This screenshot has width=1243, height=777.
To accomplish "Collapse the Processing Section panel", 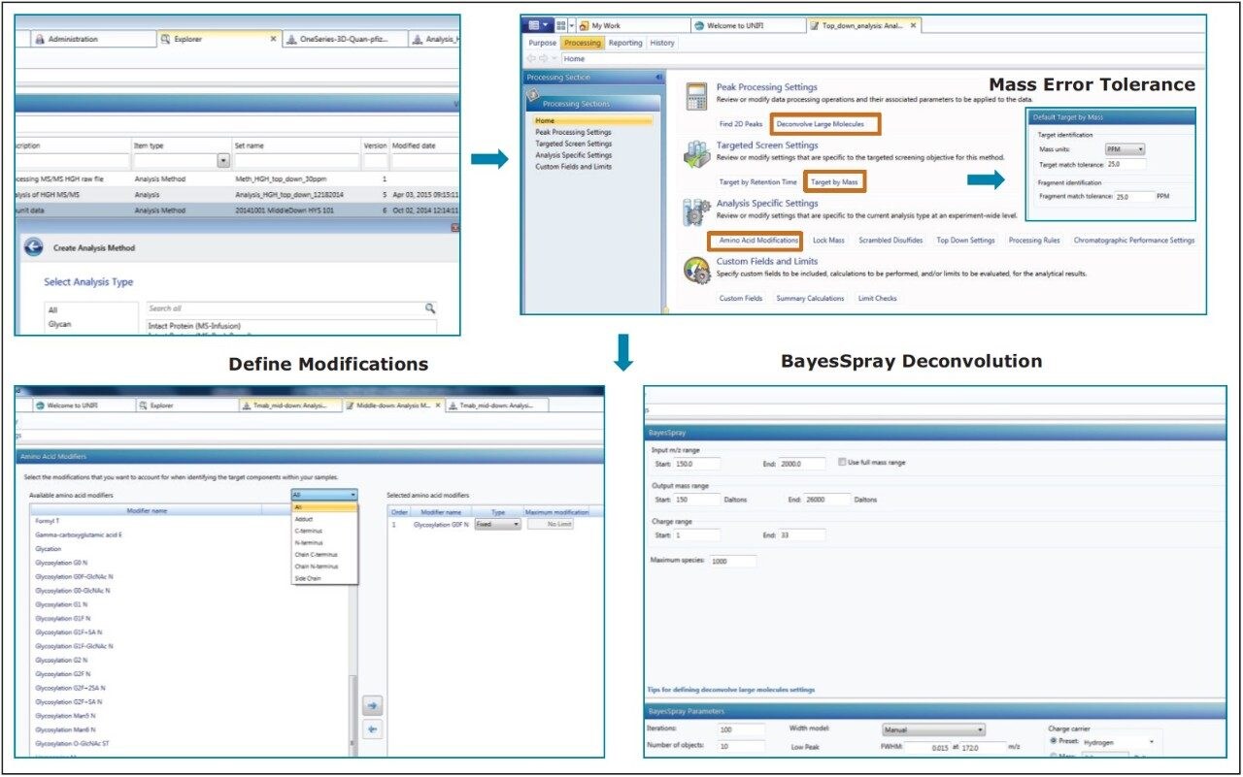I will (658, 78).
